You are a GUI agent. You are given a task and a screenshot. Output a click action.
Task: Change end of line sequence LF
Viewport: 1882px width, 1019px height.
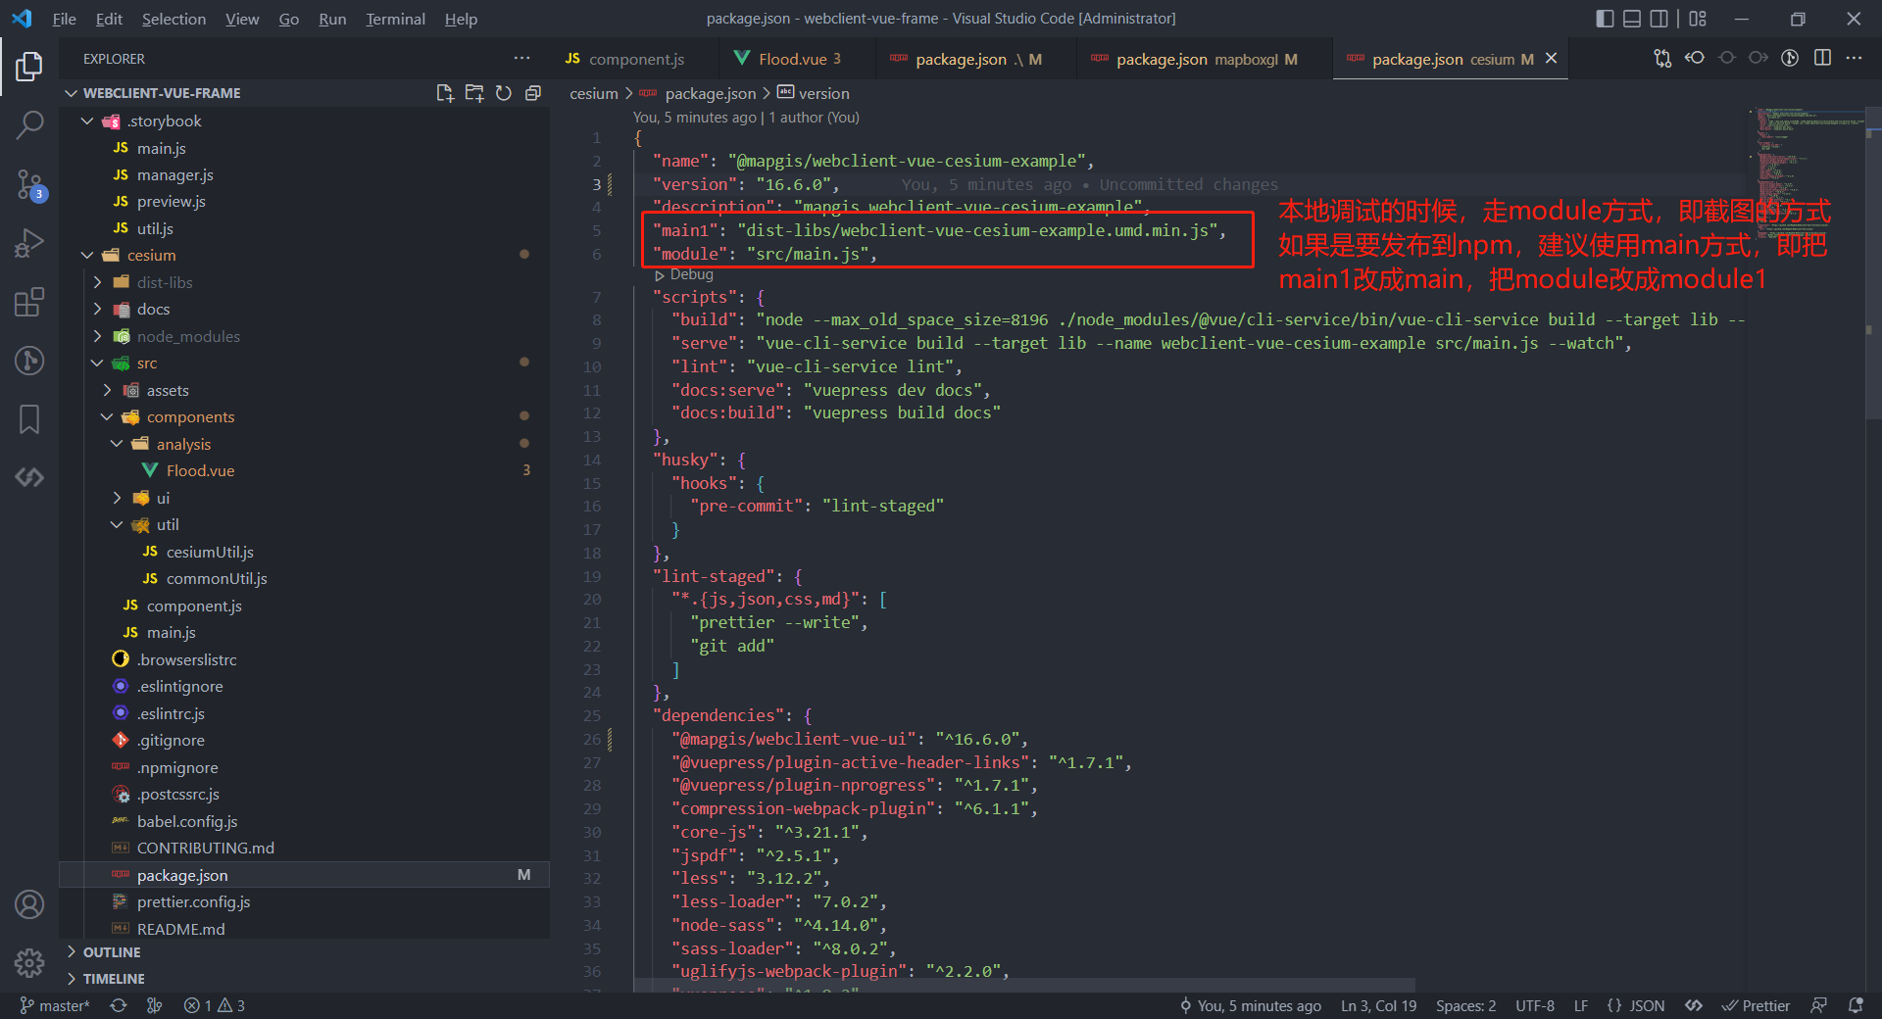(x=1581, y=1005)
